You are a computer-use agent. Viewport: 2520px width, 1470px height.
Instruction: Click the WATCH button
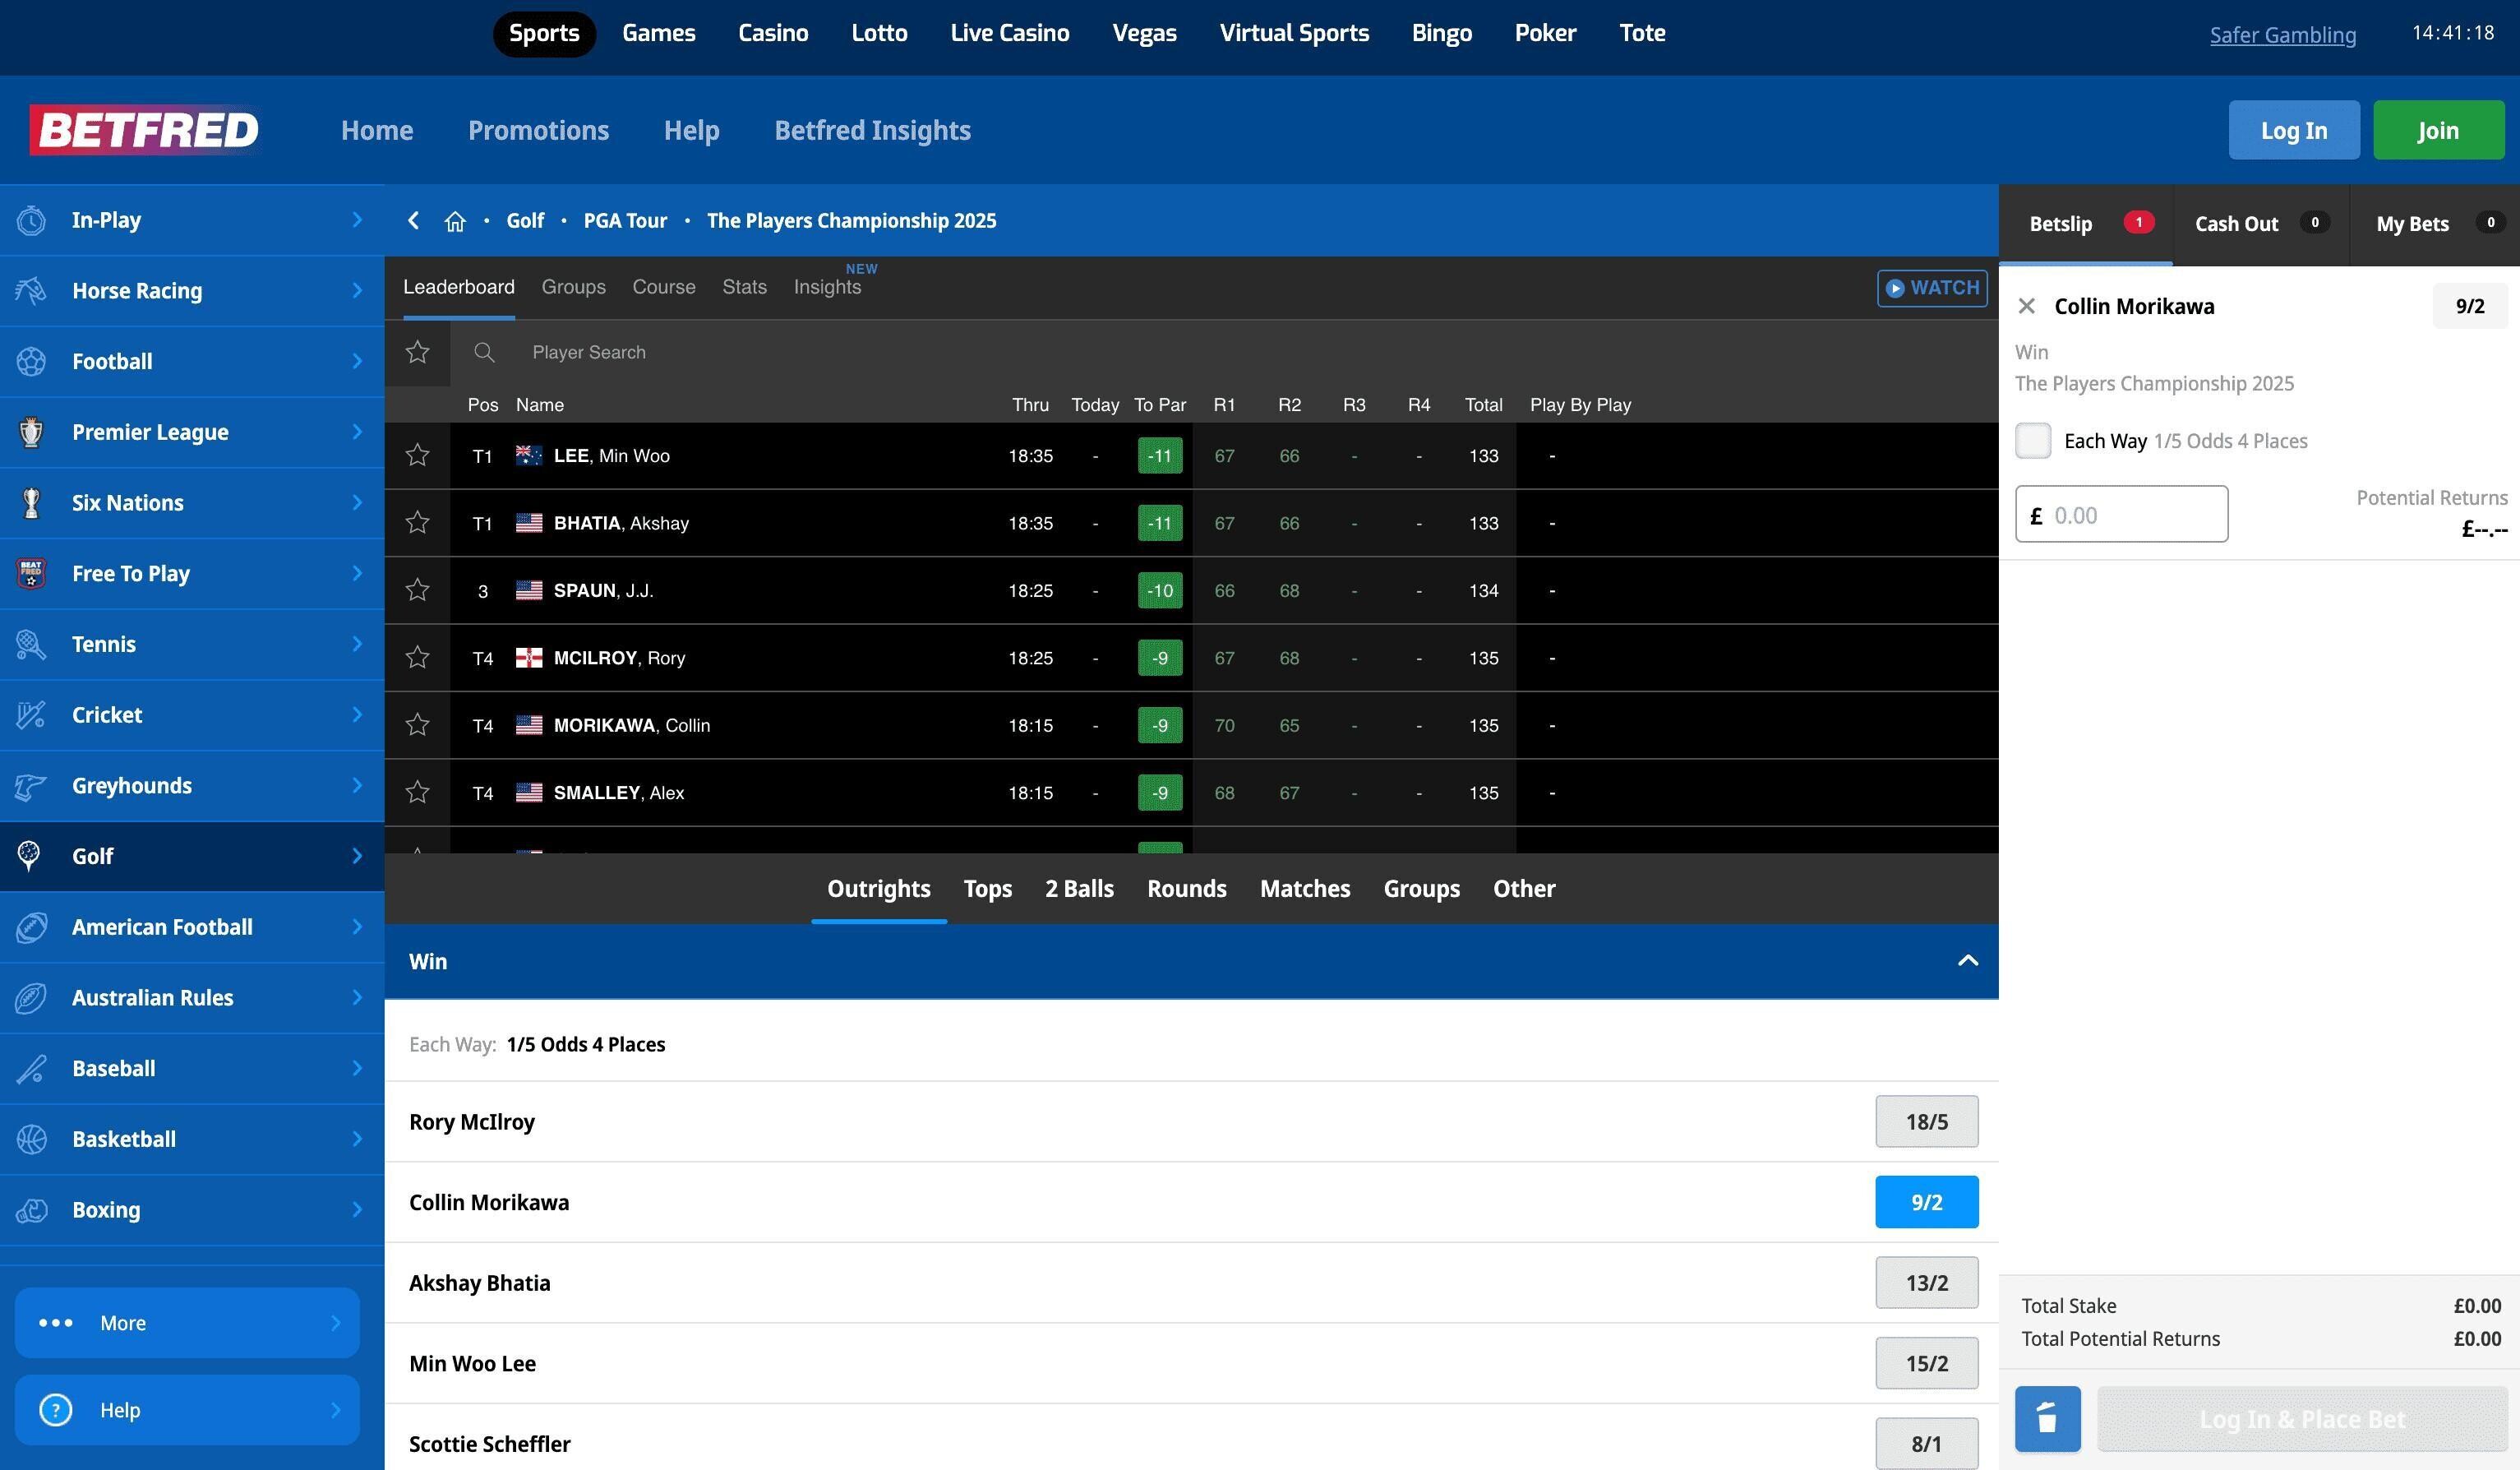tap(1932, 288)
